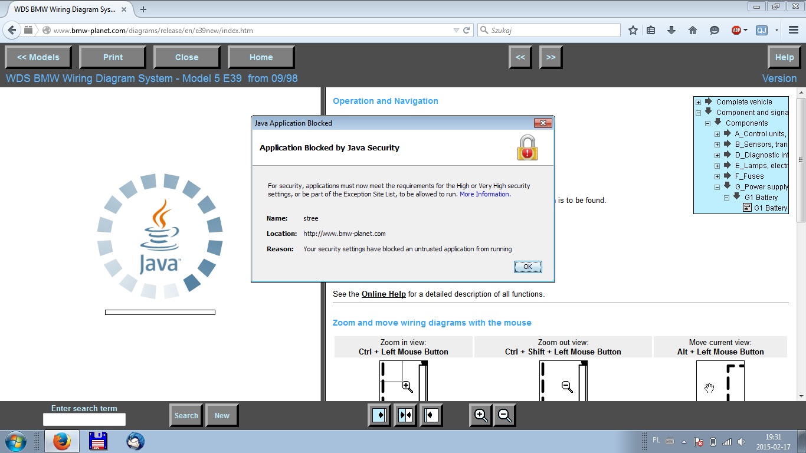The height and width of the screenshot is (453, 806).
Task: Expand the Complete vehicle tree node
Action: [x=699, y=102]
